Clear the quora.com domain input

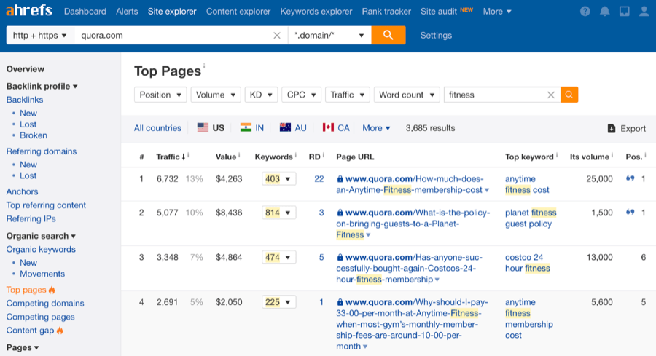point(277,35)
